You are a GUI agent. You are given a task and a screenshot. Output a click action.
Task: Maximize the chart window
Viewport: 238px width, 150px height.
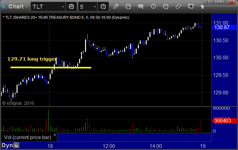pyautogui.click(x=226, y=2)
